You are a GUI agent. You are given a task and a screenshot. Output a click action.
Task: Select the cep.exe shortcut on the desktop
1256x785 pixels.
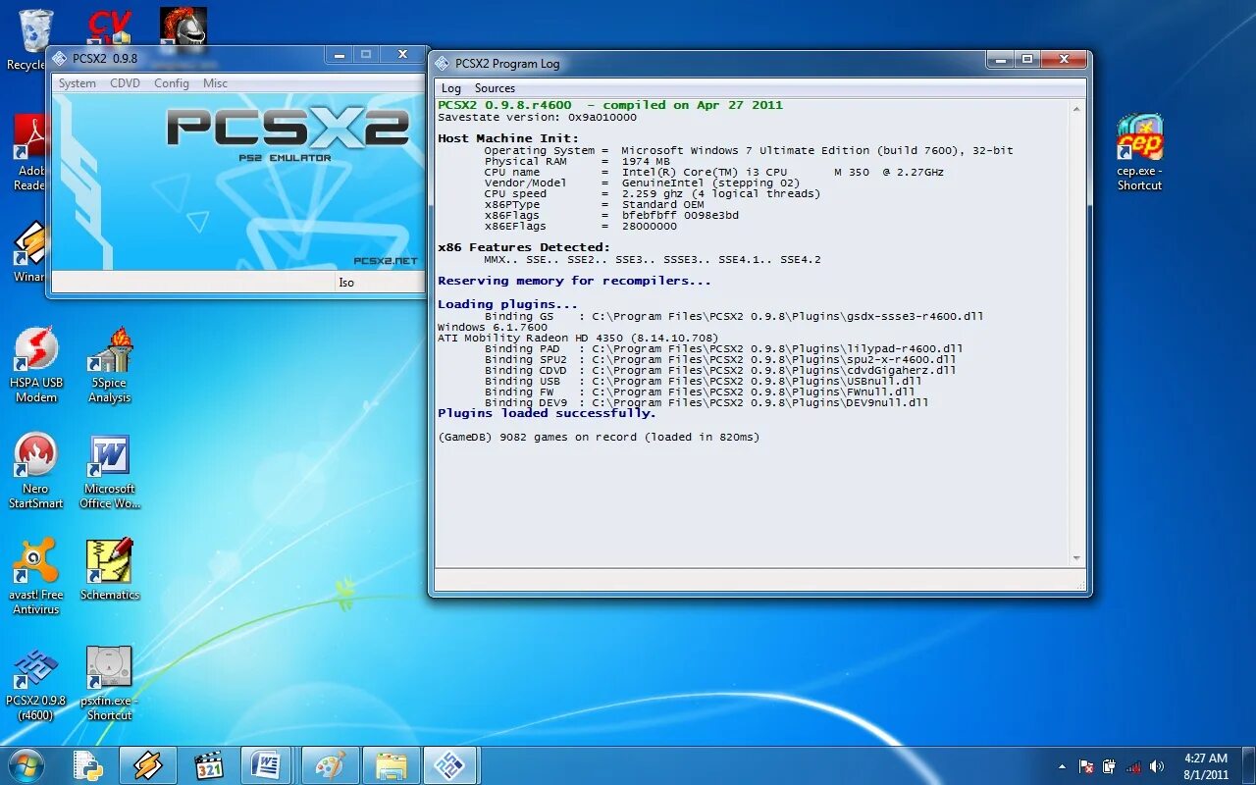[x=1139, y=153]
